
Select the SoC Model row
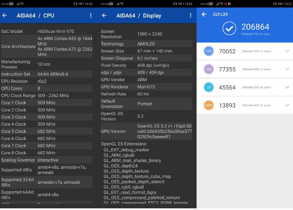[48, 31]
